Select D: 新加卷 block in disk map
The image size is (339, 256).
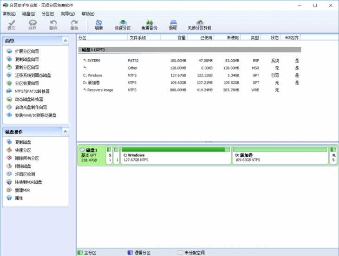(x=280, y=155)
